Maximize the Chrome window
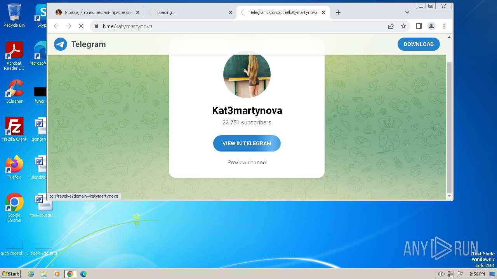 coord(431,6)
